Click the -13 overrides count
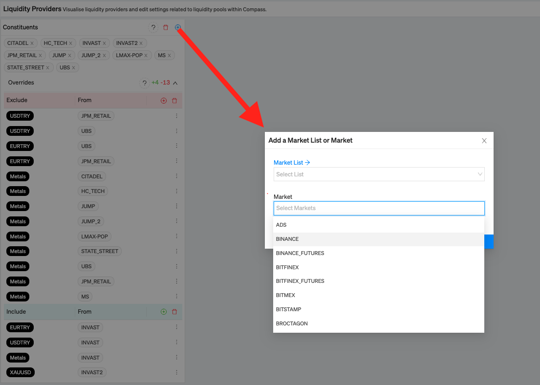Screen dimensions: 540x385 click(x=165, y=83)
